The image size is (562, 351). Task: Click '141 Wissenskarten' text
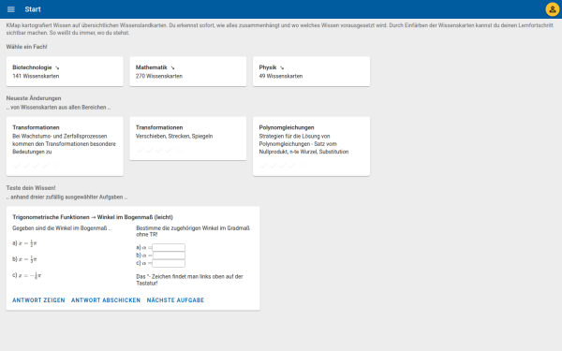click(x=36, y=76)
